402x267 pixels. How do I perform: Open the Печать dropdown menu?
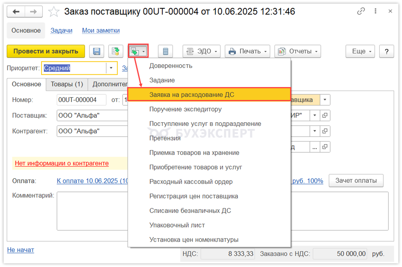tap(247, 52)
